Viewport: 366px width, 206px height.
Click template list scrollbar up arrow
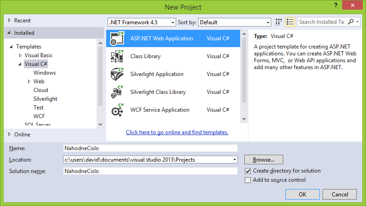point(244,34)
